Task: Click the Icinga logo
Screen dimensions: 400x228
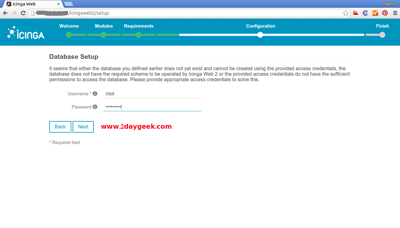Action: pos(26,32)
